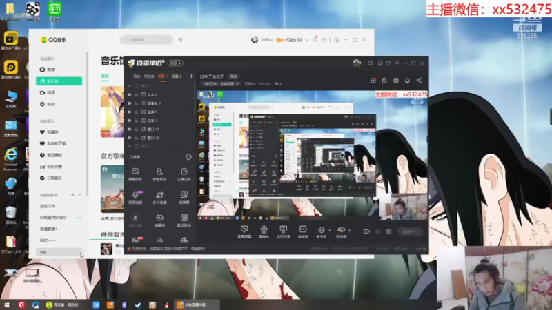Open the streaming settings gear
This screenshot has width=552, height=310.
388,231
